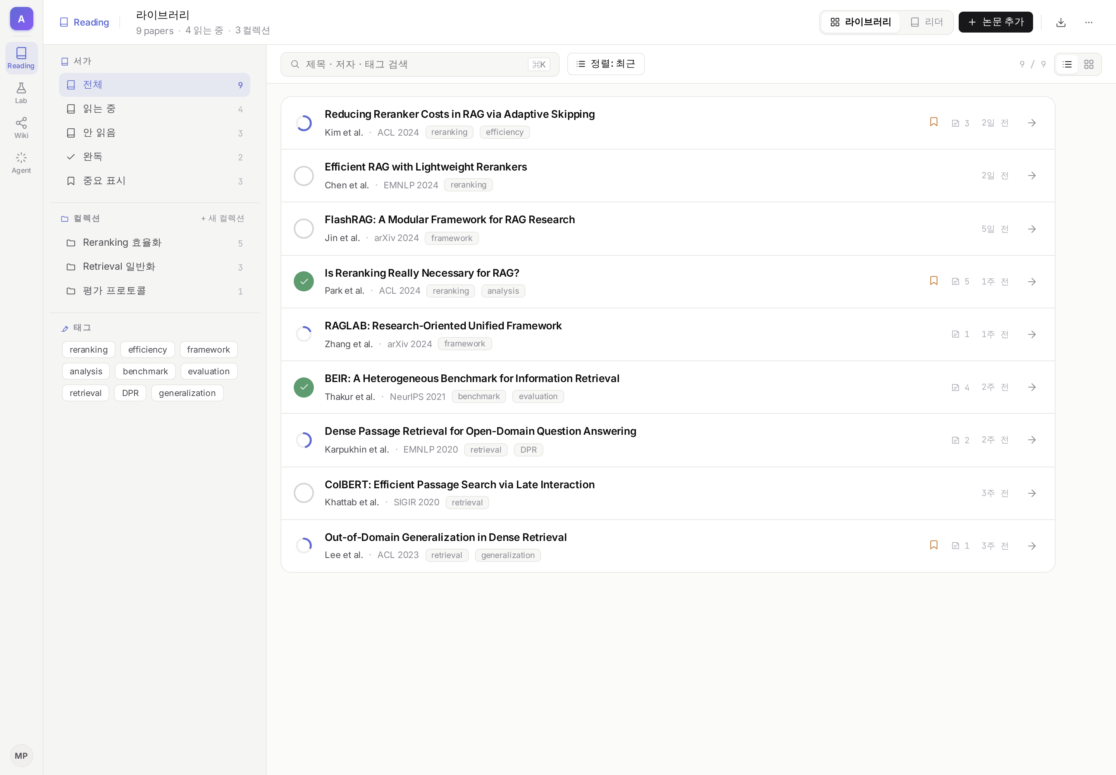Open 평가 프로토콜 collection
This screenshot has height=775, width=1116.
155,290
